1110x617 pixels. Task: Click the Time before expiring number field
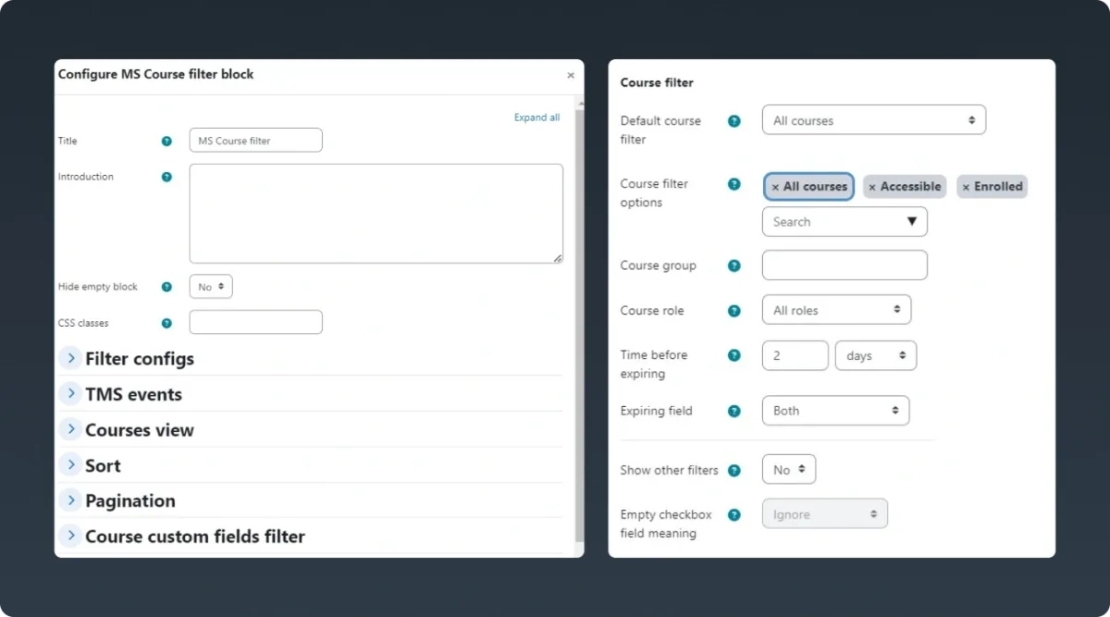click(x=795, y=356)
